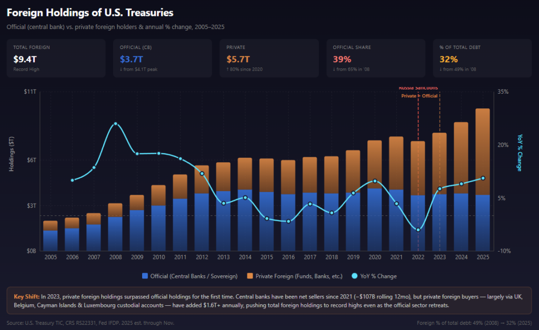This screenshot has width=539, height=330.
Task: Toggle the Official (Central Banks / Sovereign) legend entry
Action: (x=189, y=276)
